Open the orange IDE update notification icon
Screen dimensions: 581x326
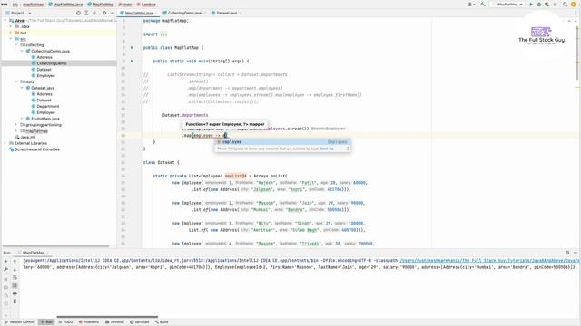[573, 5]
